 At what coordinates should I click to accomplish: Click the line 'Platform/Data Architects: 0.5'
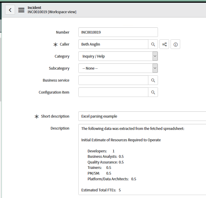click(112, 179)
